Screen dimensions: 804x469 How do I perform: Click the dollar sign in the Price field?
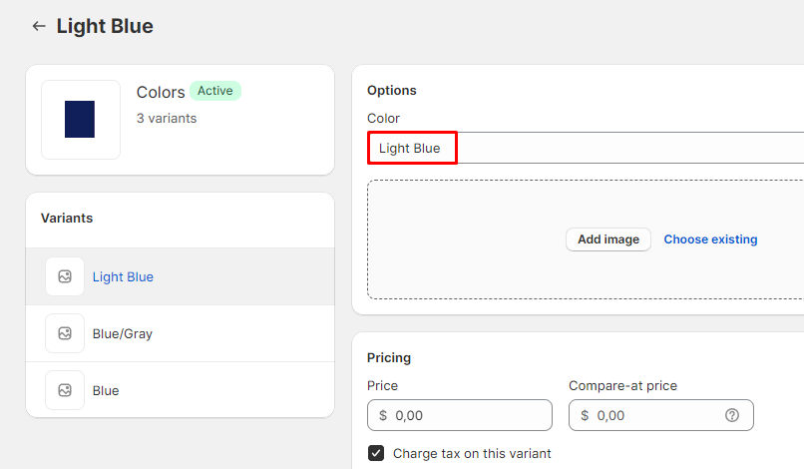tap(383, 415)
